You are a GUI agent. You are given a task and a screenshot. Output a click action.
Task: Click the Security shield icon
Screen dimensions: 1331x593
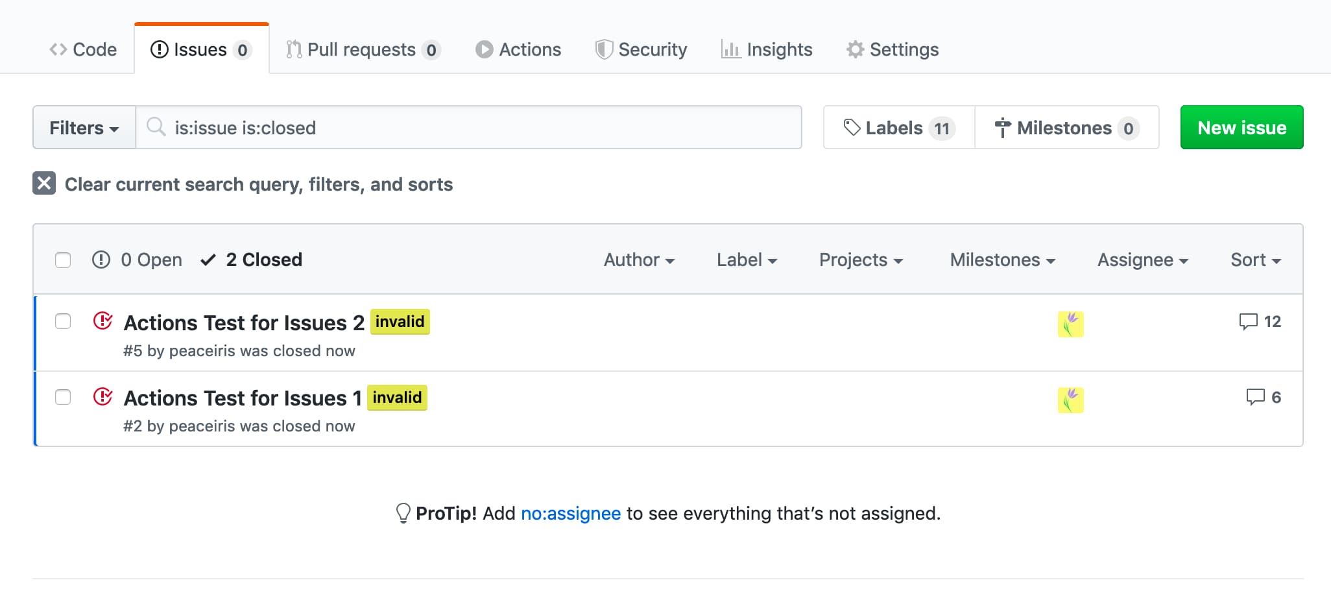point(604,49)
